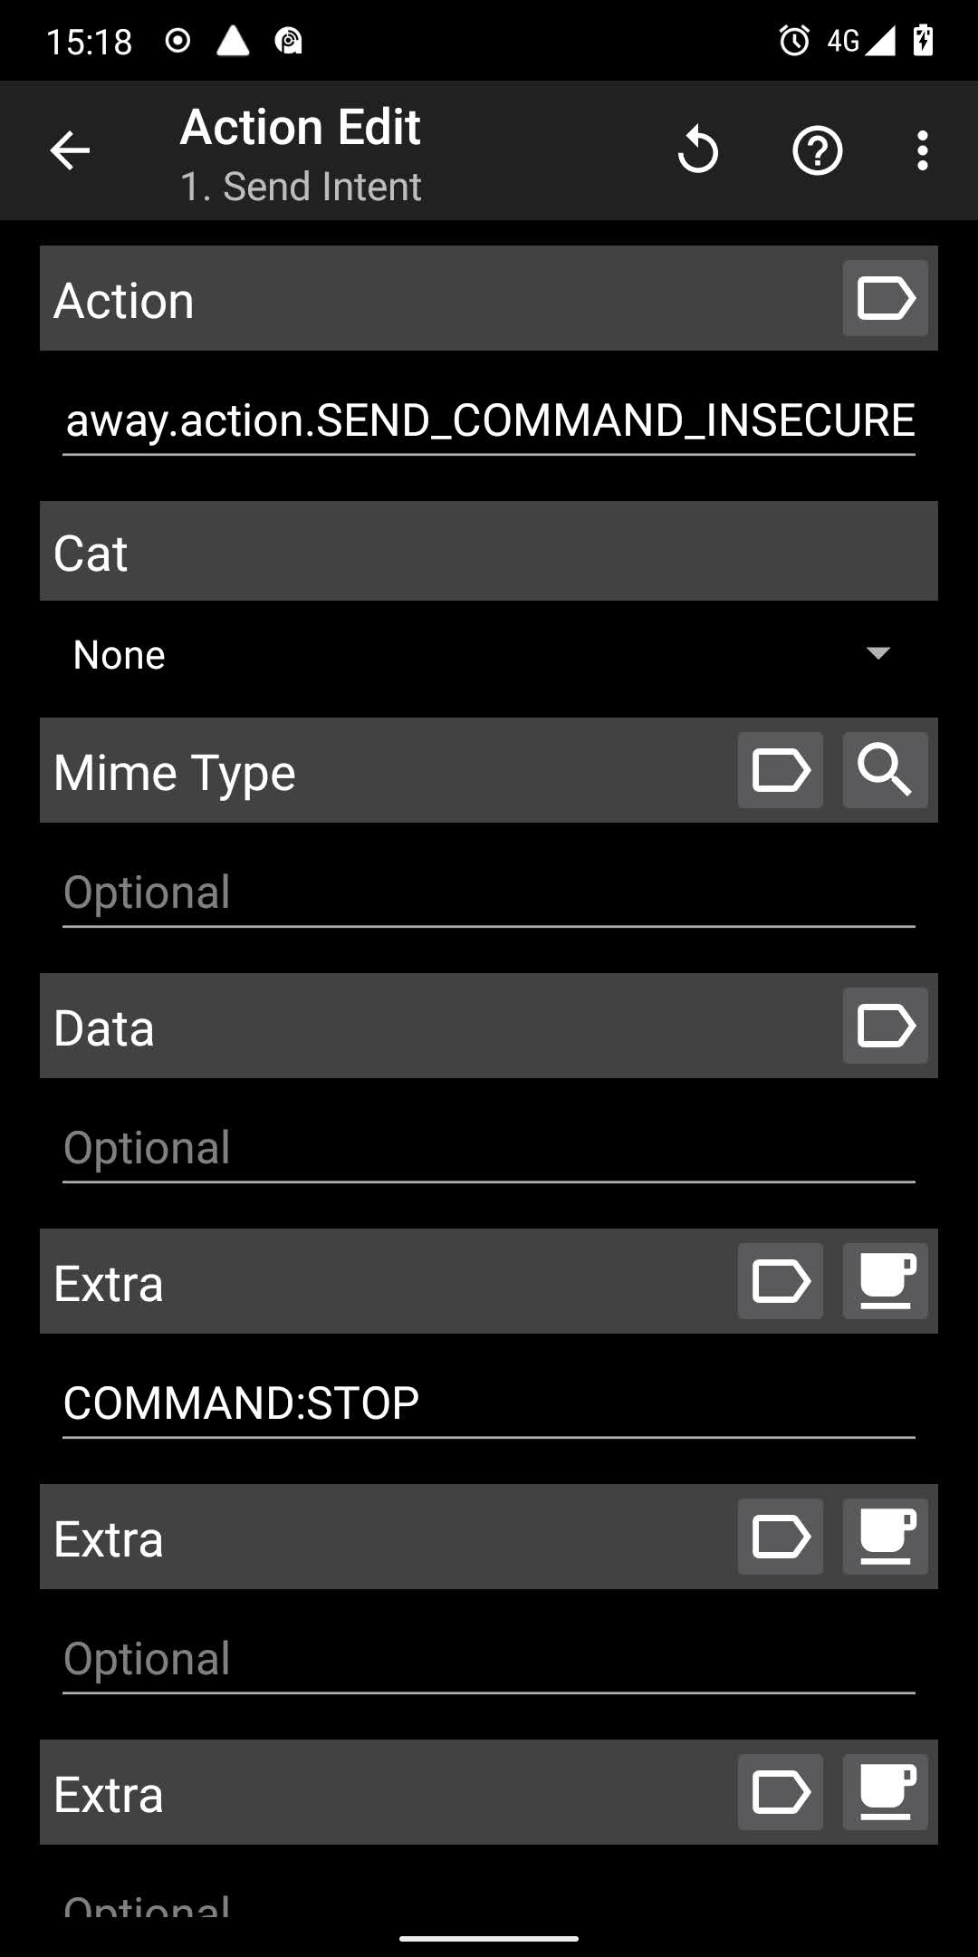Tap the tag icon of second Extra
This screenshot has width=978, height=1957.
[780, 1538]
